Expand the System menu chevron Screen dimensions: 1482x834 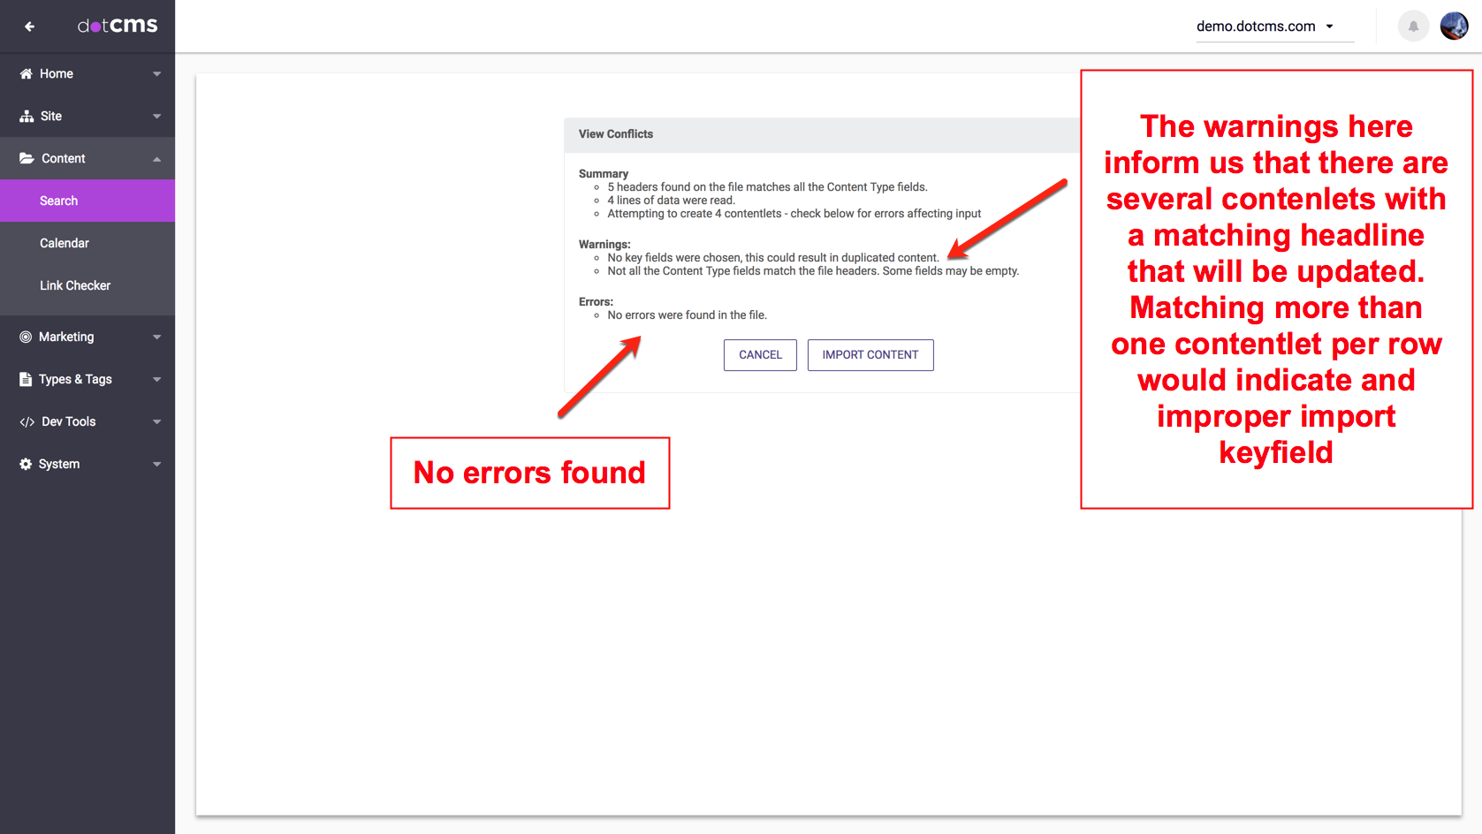coord(156,465)
